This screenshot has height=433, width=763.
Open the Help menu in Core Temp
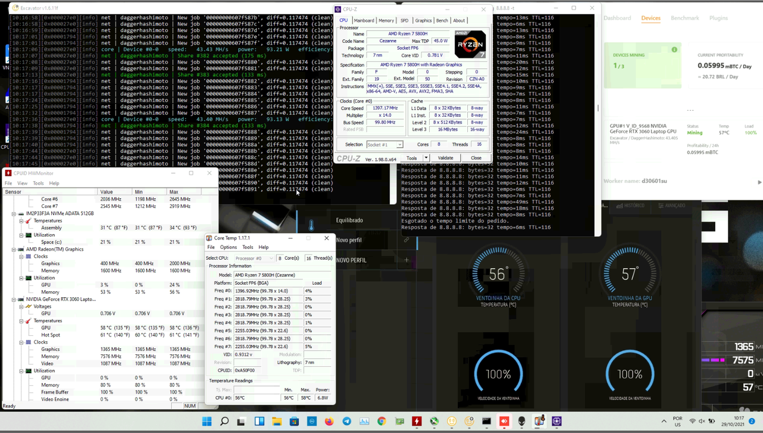point(263,247)
